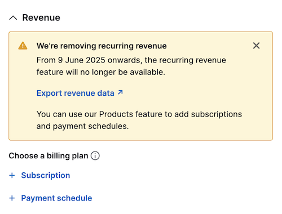Click the "From 9 June 2025 onwards" text
This screenshot has height=214, width=282.
[89, 60]
